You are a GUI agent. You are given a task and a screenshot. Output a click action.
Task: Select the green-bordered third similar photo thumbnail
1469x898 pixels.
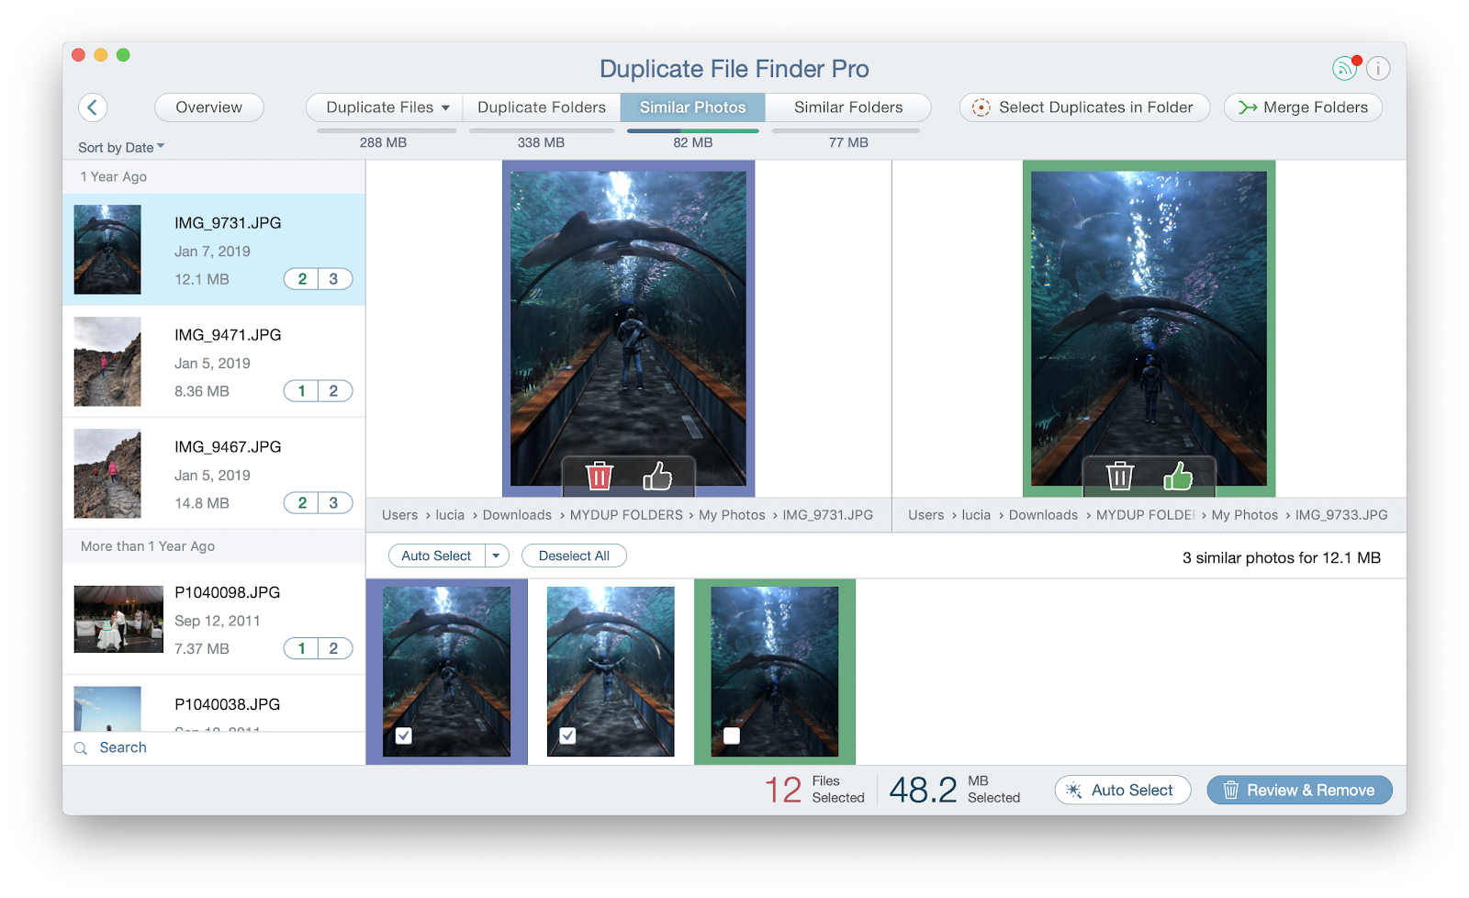[775, 671]
